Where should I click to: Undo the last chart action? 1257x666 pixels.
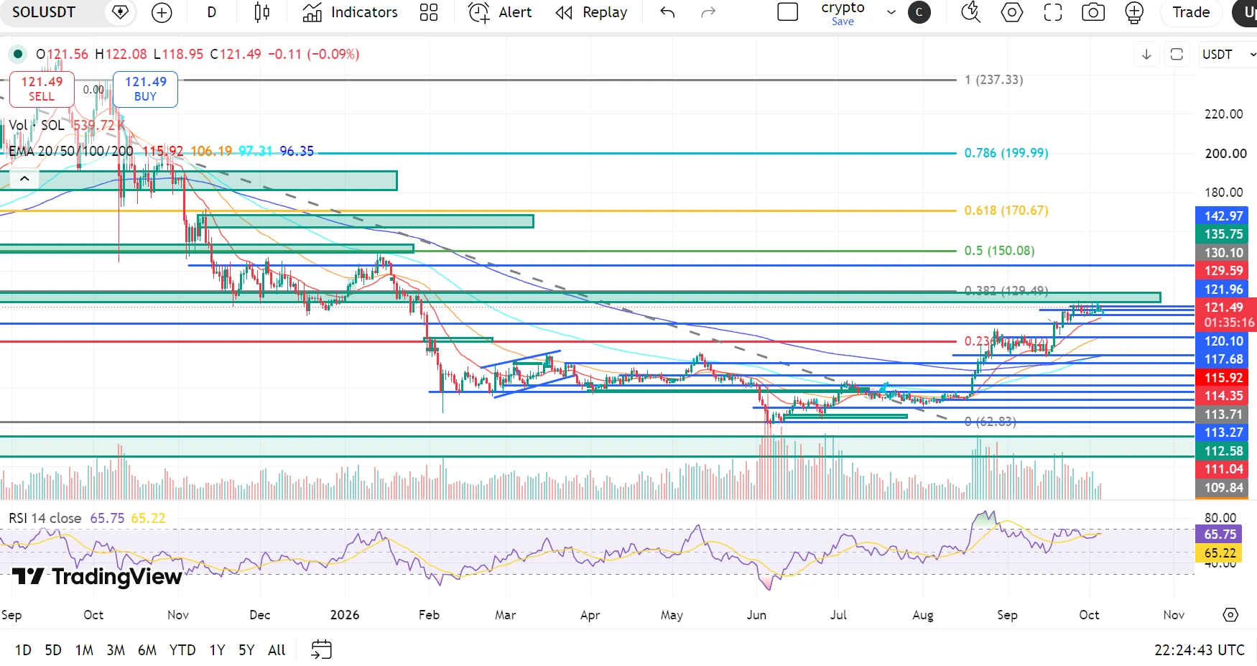tap(667, 12)
